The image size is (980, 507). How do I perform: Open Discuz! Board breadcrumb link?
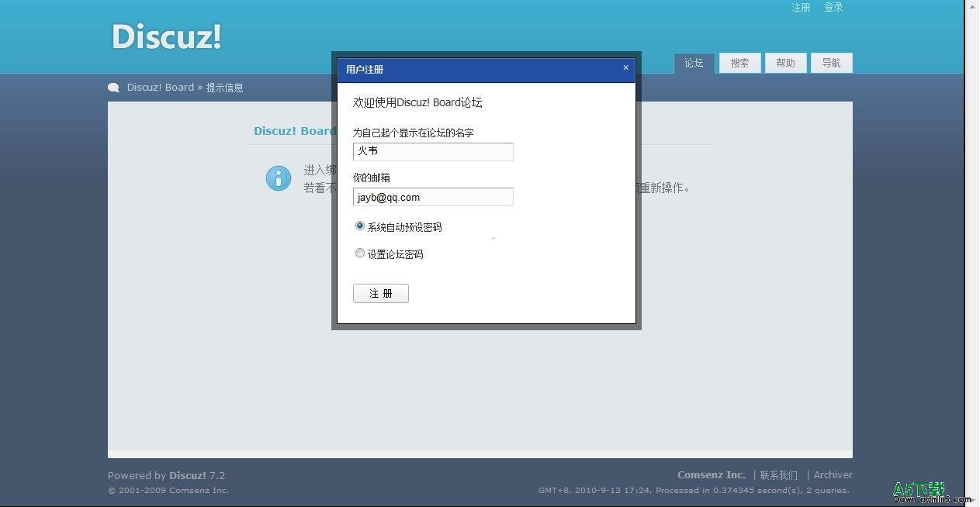161,88
